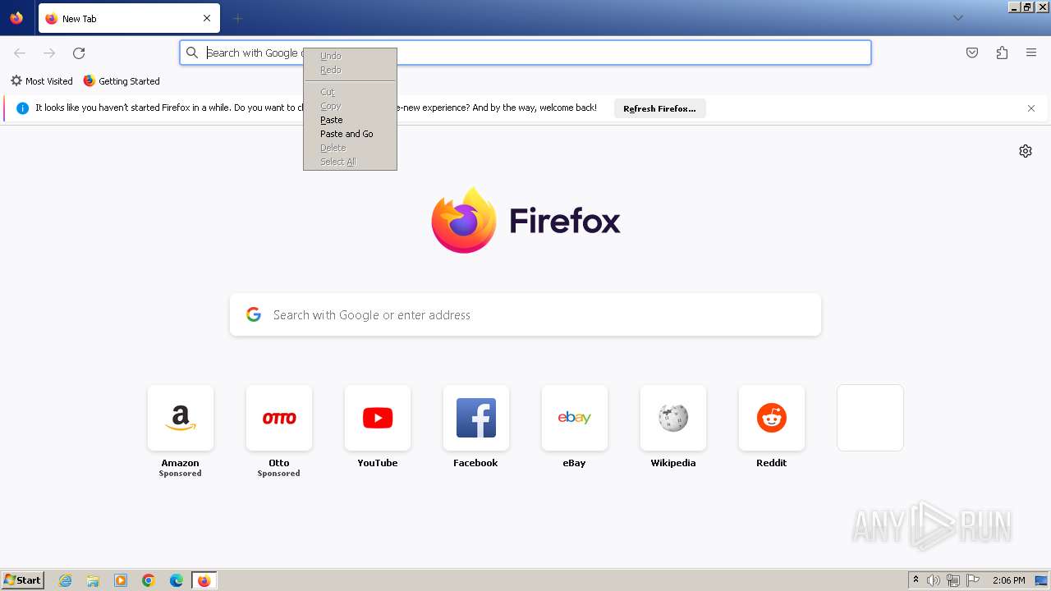Click the notification info icon
The image size is (1051, 591).
pos(23,108)
